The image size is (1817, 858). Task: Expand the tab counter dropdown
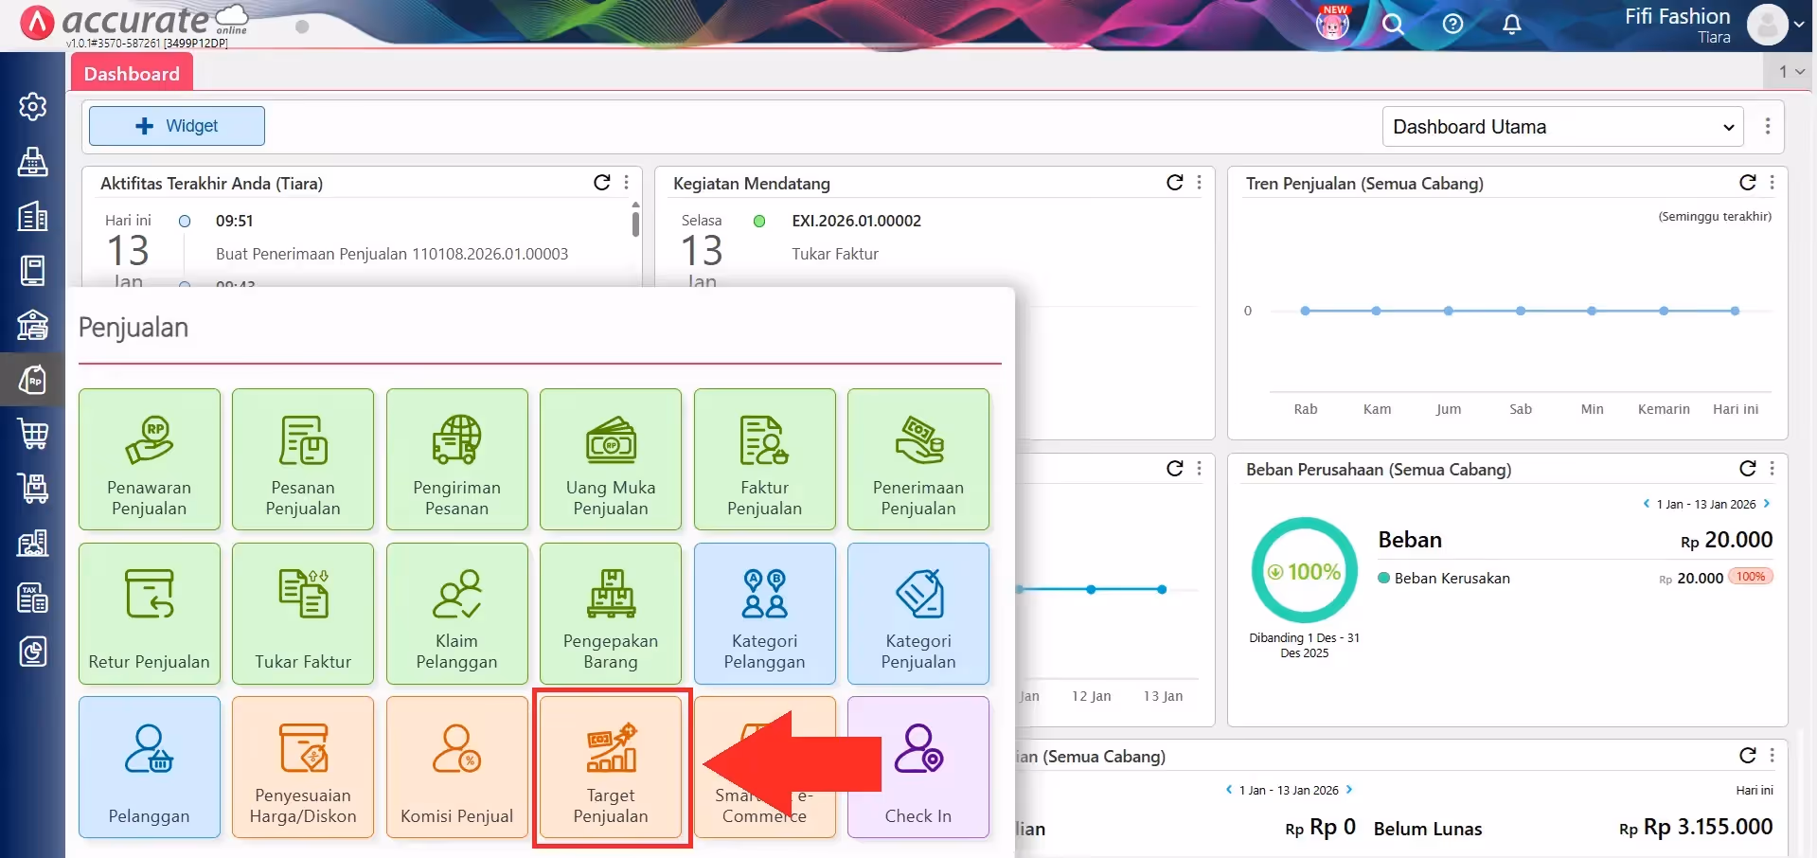[1790, 71]
